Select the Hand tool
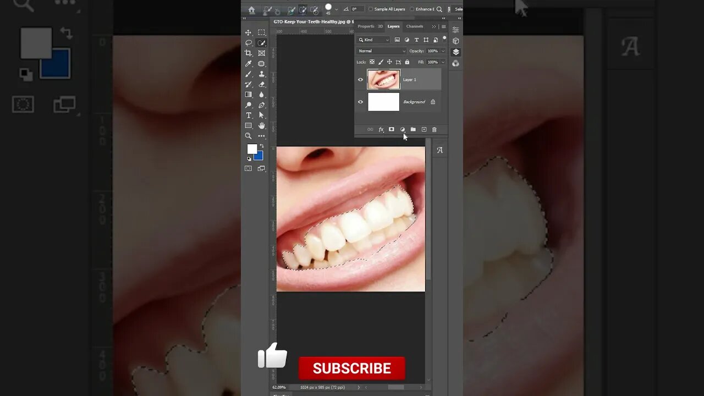 click(x=262, y=125)
